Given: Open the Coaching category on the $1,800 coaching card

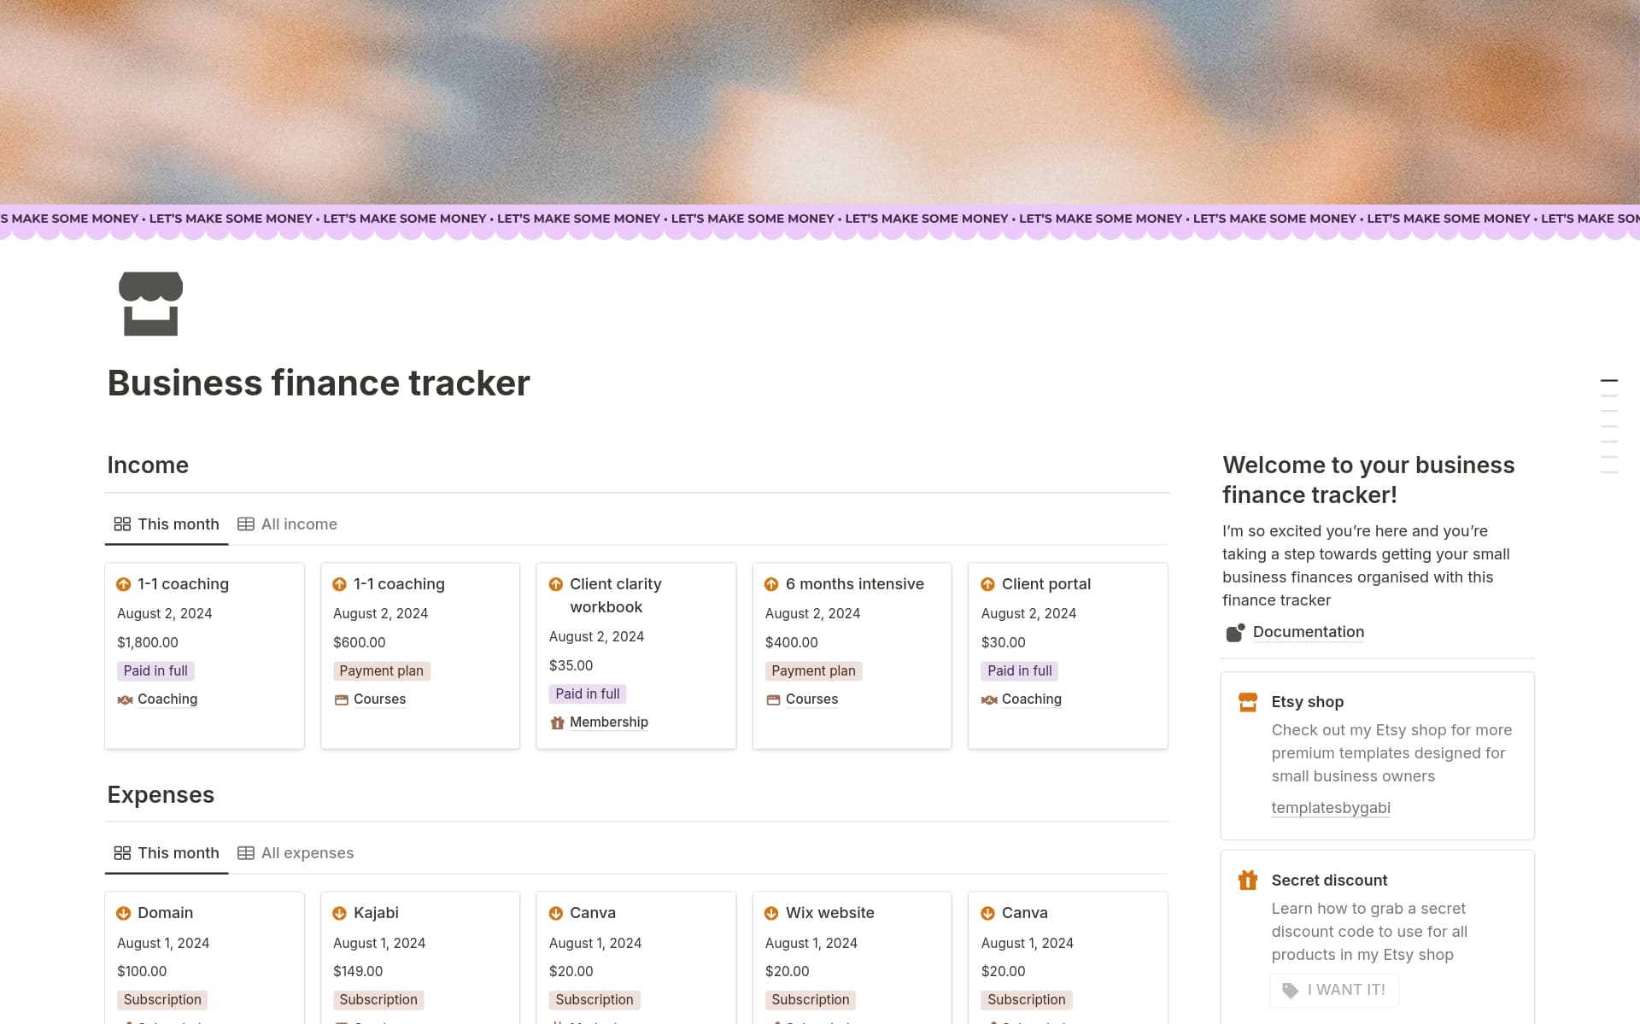Looking at the screenshot, I should point(167,699).
